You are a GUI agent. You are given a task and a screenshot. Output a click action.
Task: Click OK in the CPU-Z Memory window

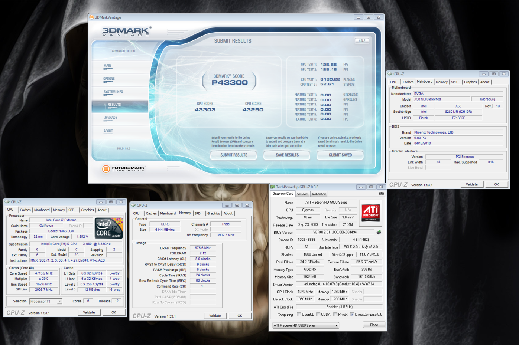(240, 316)
